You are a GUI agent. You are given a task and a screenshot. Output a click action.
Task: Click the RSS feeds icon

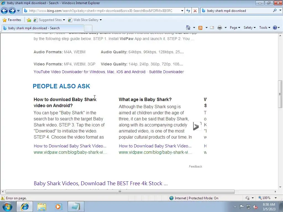pyautogui.click(x=200, y=28)
